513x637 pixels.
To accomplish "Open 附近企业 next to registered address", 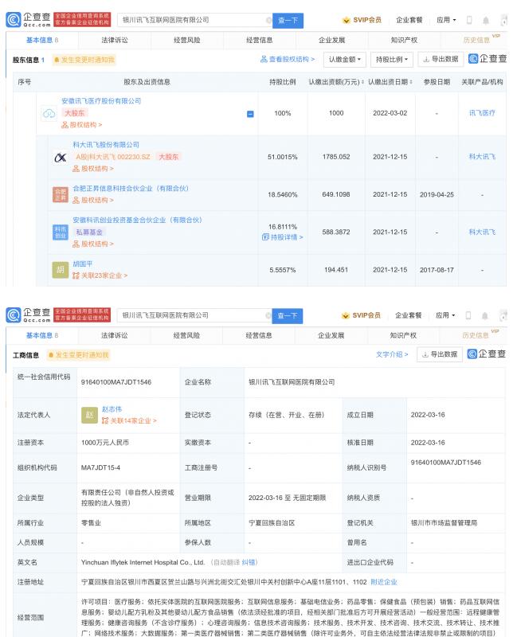I will 384,582.
